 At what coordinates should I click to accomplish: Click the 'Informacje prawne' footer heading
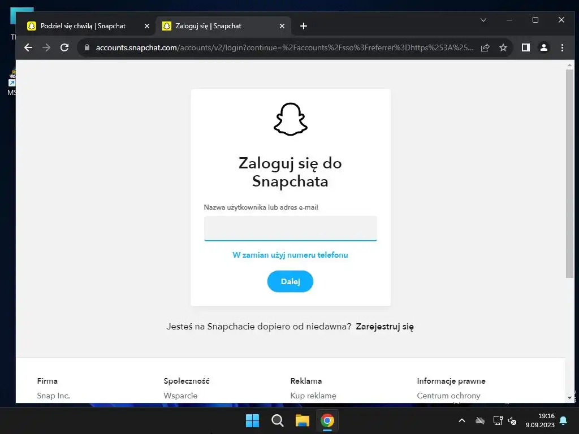451,381
